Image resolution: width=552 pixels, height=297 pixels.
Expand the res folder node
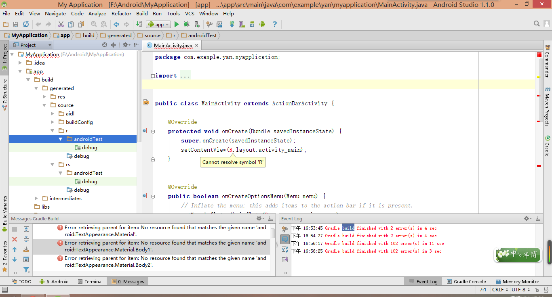[44, 97]
